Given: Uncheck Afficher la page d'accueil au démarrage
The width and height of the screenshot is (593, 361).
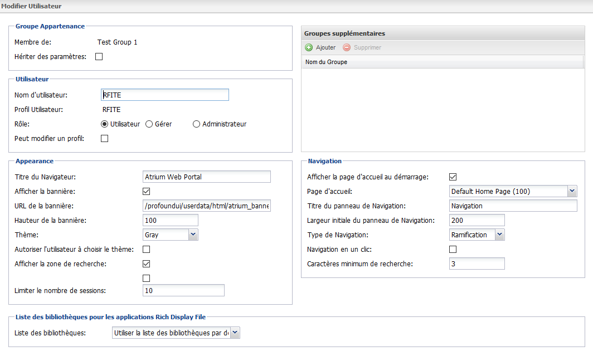Looking at the screenshot, I should [453, 177].
